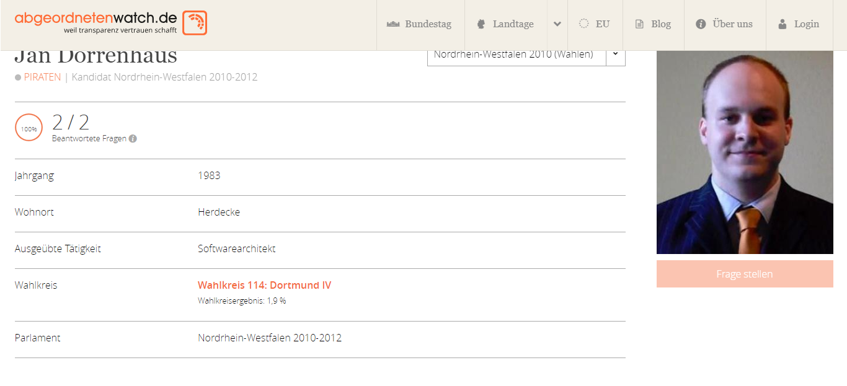This screenshot has height=386, width=847.
Task: Expand the Landtage chevron dropdown
Action: [x=557, y=24]
